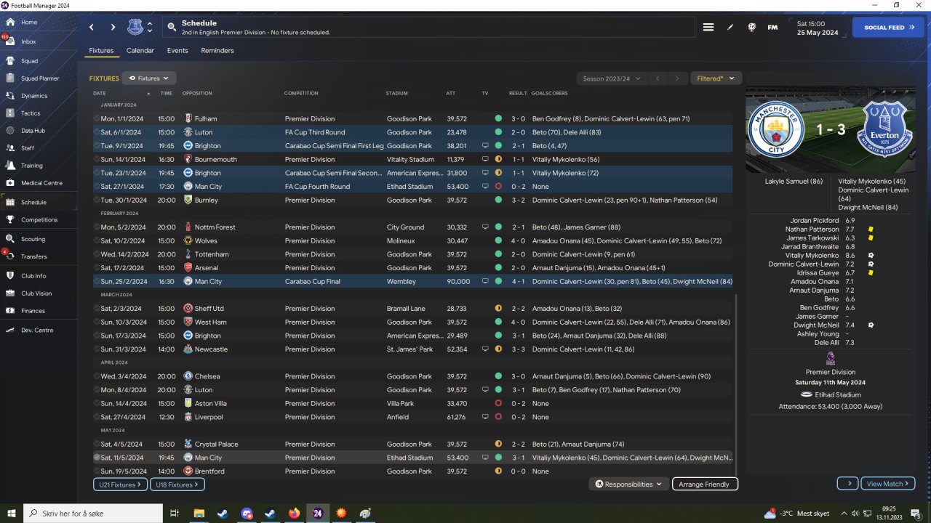The image size is (931, 523).
Task: Open the Data Hub icon
Action: [x=10, y=131]
